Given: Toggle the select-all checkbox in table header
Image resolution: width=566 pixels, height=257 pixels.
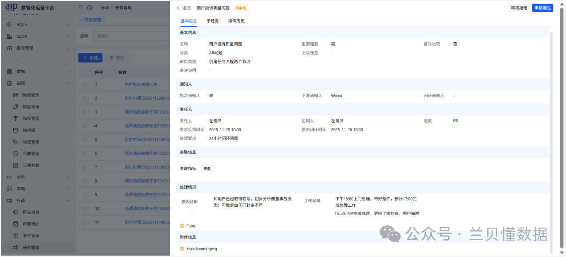Looking at the screenshot, I should tap(85, 72).
